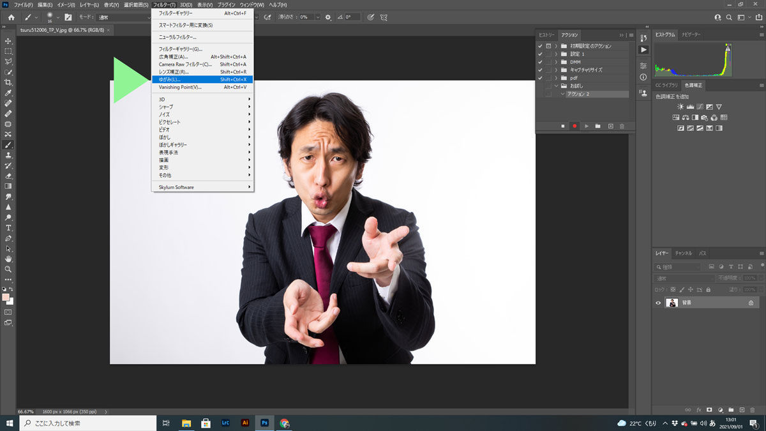The image size is (766, 431).
Task: Collapse the お試し action set
Action: click(x=557, y=86)
